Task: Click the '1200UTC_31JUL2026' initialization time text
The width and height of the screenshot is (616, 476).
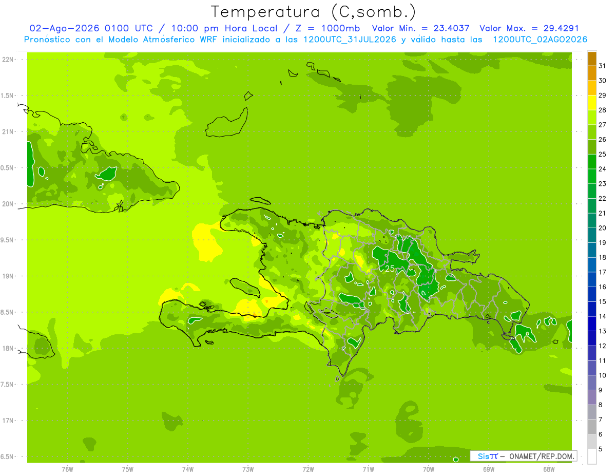Action: pos(350,40)
